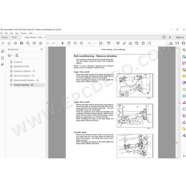Choose the Highlight text pen tool

click(x=124, y=43)
